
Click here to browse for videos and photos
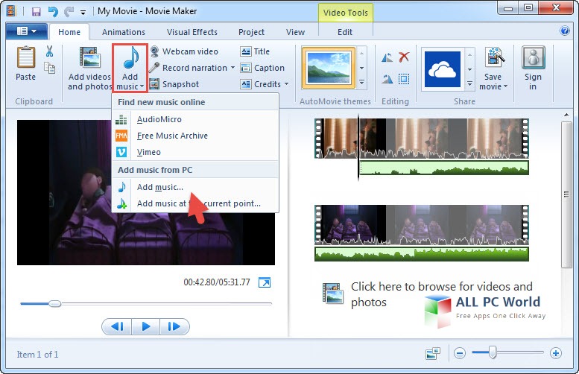pos(428,294)
